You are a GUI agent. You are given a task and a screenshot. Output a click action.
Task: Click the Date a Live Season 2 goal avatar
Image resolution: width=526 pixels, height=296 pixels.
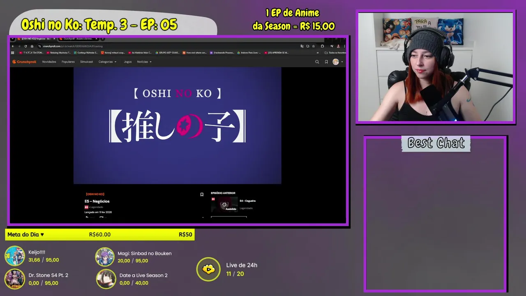tap(106, 279)
